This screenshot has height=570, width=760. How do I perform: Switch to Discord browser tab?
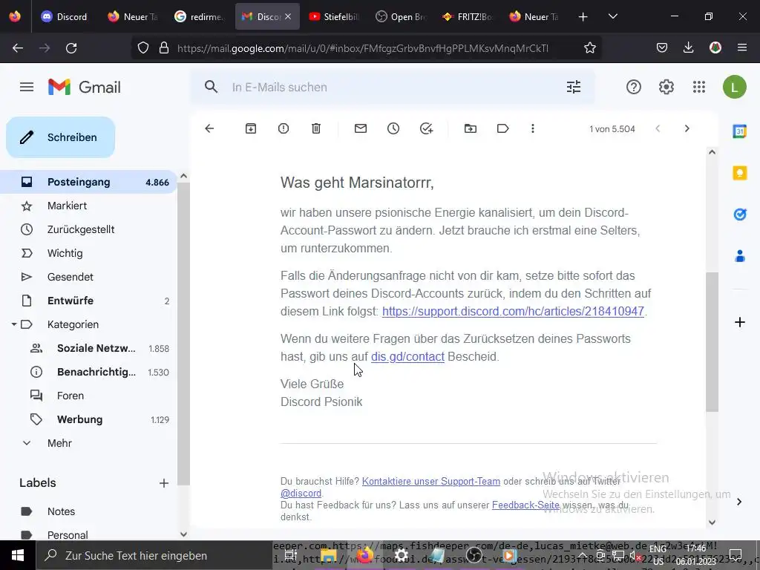64,16
